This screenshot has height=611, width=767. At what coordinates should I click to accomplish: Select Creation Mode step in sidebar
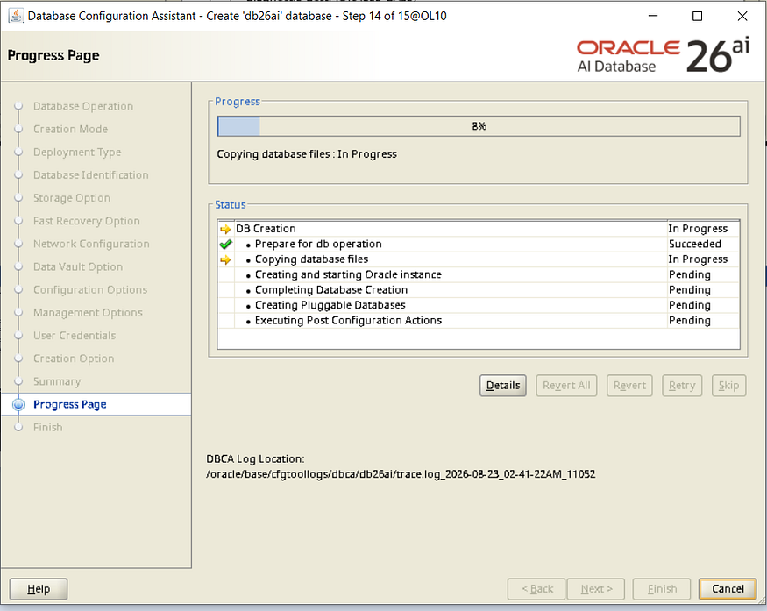coord(70,129)
